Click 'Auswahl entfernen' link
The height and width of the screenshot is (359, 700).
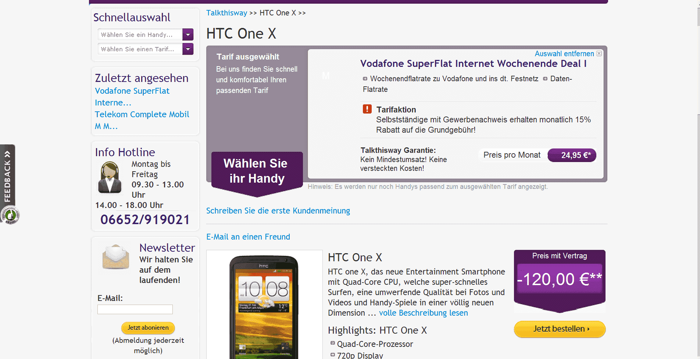pyautogui.click(x=564, y=54)
